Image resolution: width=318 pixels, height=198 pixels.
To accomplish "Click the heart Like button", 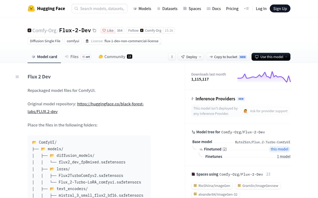I will tap(108, 30).
